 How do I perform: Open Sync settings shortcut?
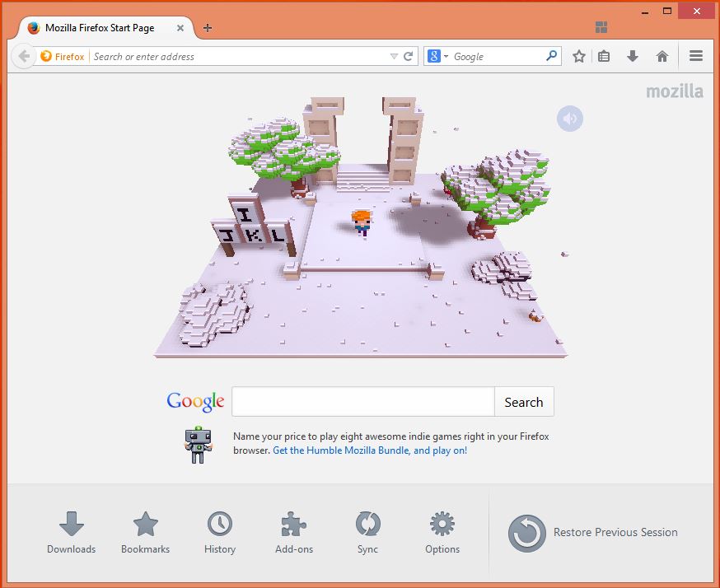coord(367,532)
